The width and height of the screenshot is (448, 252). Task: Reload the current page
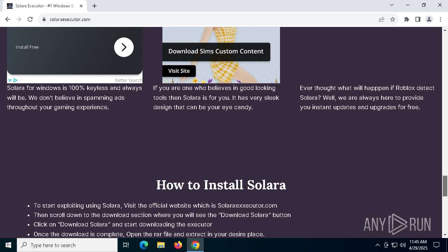[30, 19]
